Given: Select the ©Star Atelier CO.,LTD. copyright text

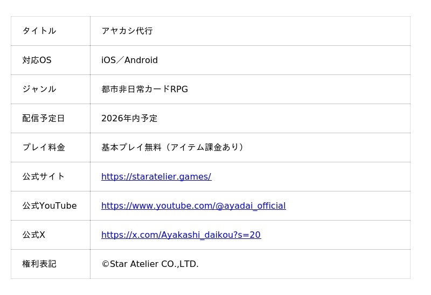Looking at the screenshot, I should pyautogui.click(x=150, y=264).
